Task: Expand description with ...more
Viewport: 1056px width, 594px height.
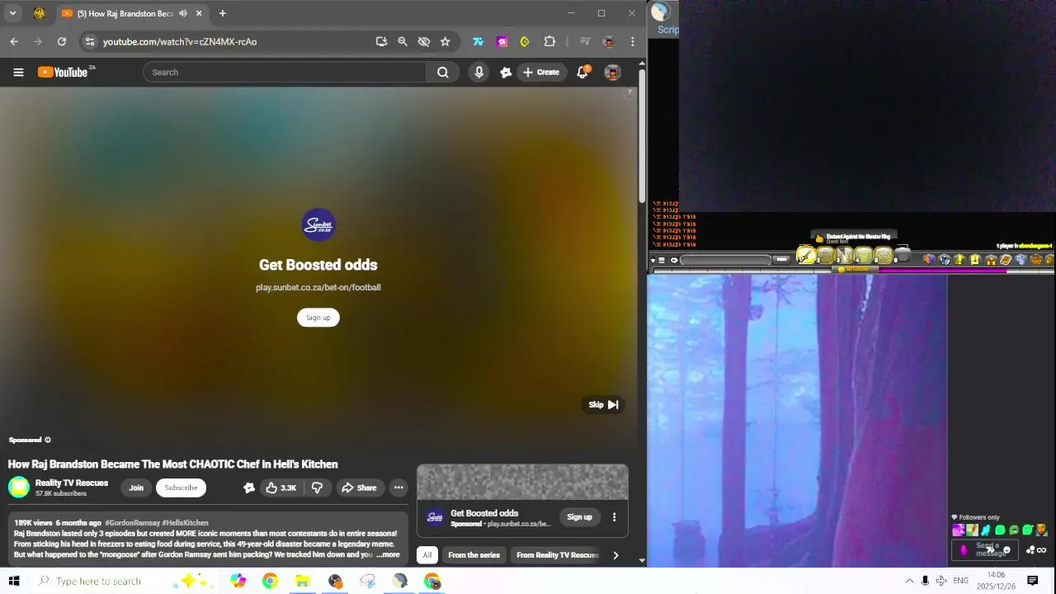Action: tap(388, 555)
